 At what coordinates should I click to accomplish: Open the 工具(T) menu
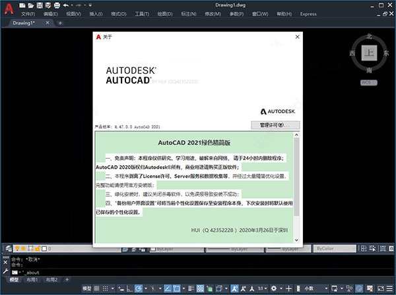coord(142,14)
